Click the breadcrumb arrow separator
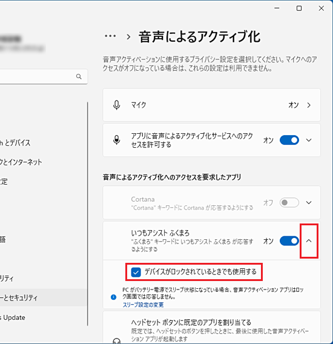Viewport: 333px width, 344px height. [128, 37]
